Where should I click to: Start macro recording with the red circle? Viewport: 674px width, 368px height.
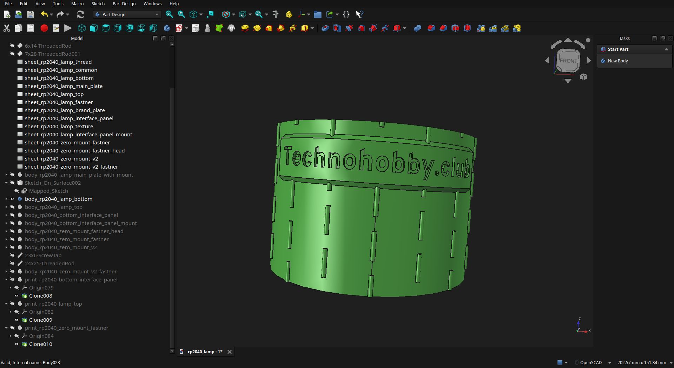click(x=44, y=28)
